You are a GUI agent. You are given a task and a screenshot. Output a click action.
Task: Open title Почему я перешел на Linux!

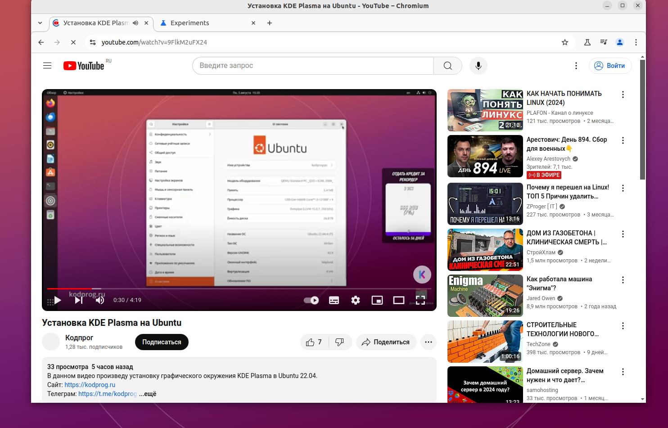pos(568,192)
